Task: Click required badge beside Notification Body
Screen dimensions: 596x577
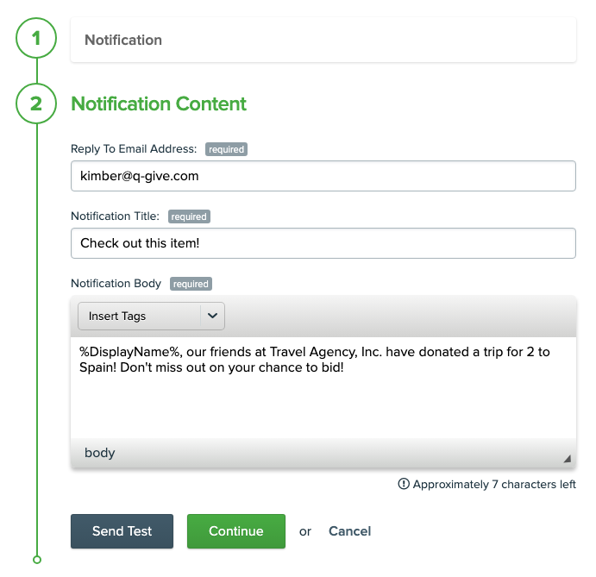Action: click(x=191, y=284)
